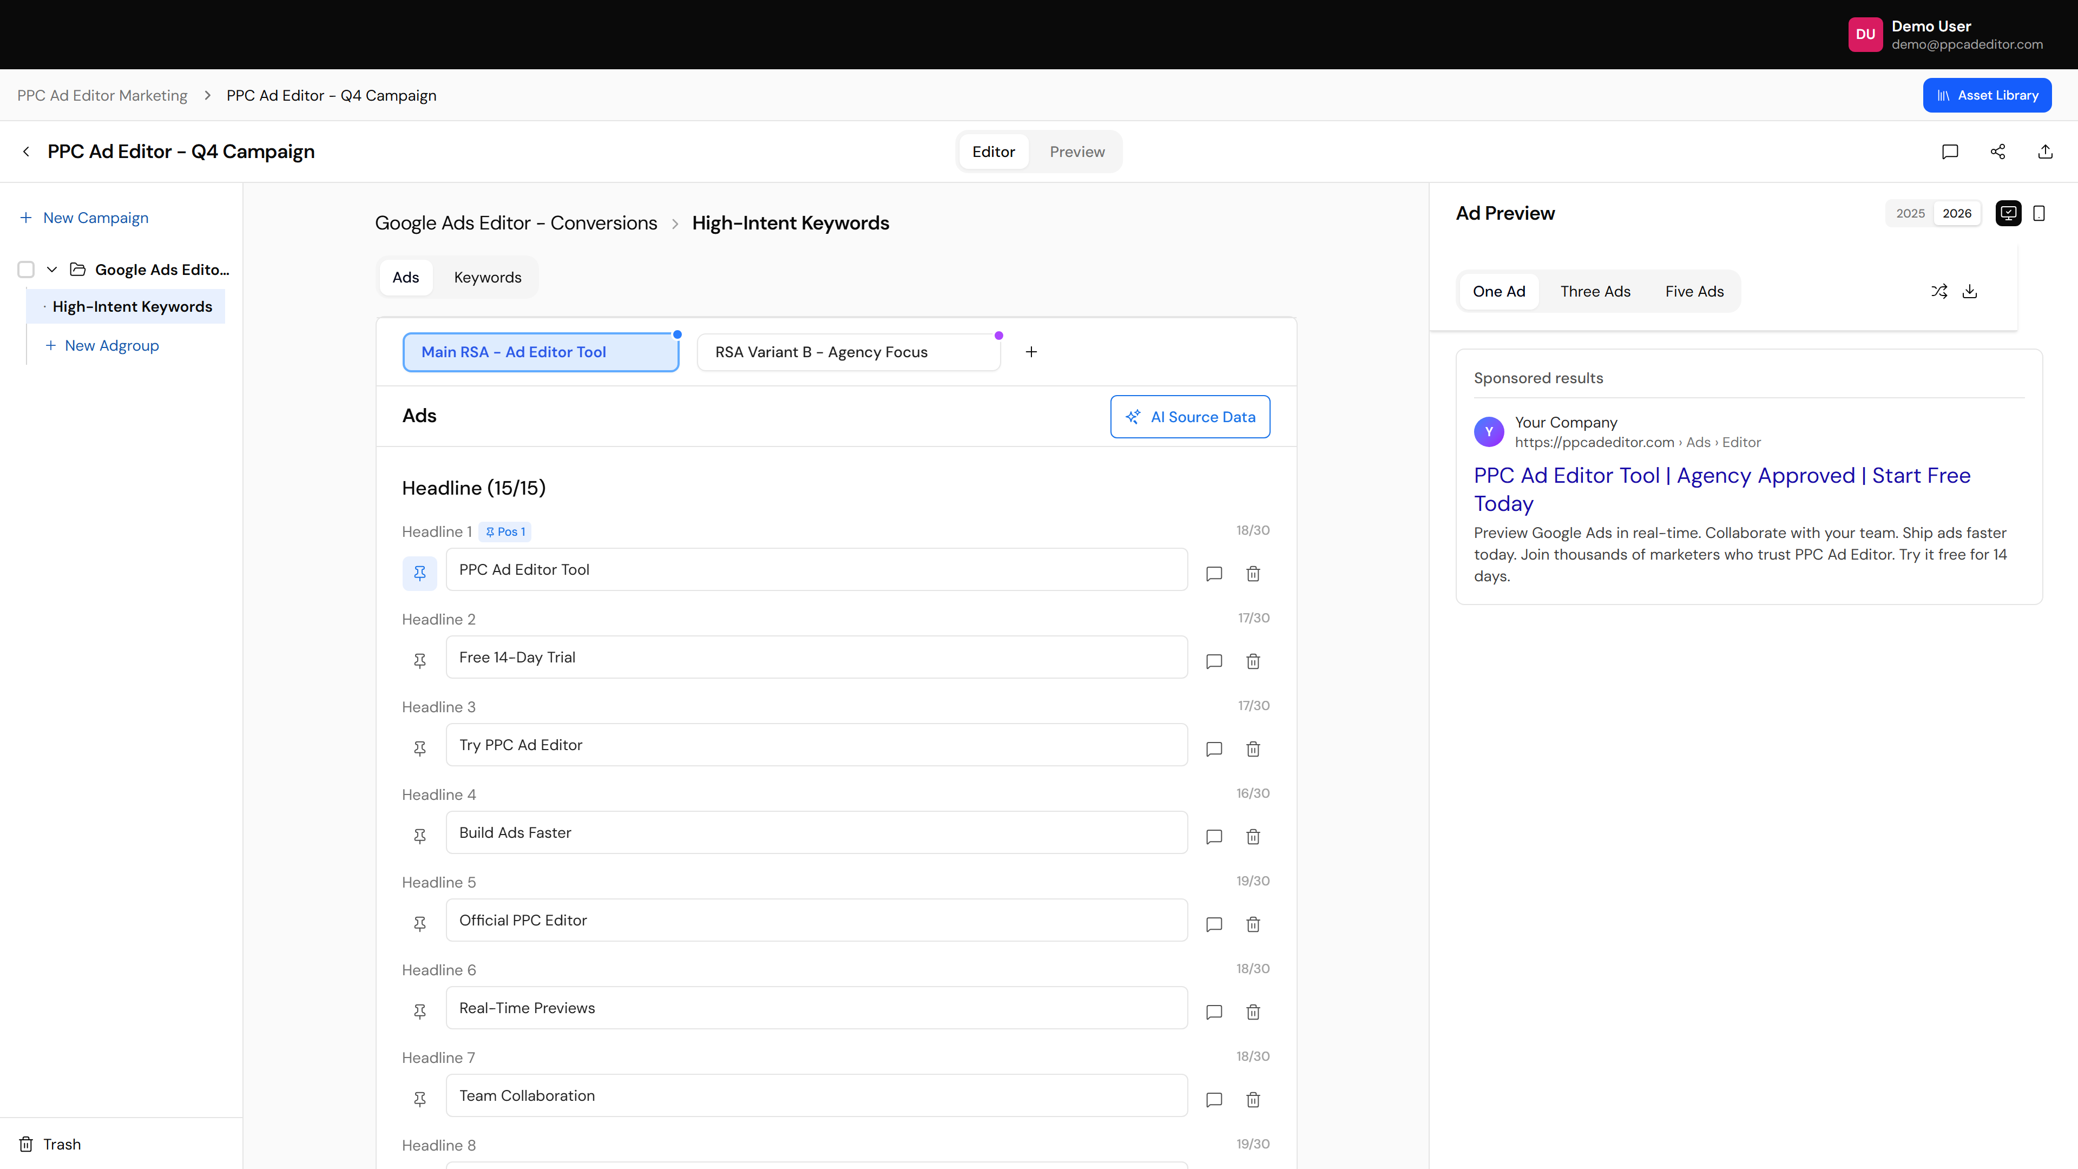This screenshot has width=2078, height=1169.
Task: Edit the Headline 1 text field
Action: 817,569
